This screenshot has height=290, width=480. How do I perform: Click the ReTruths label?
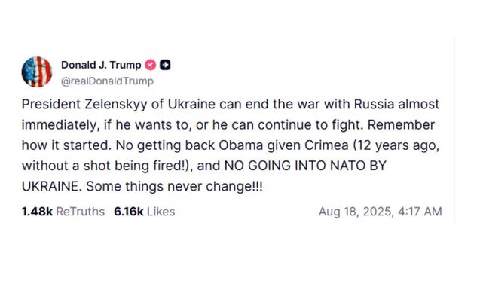coord(80,212)
